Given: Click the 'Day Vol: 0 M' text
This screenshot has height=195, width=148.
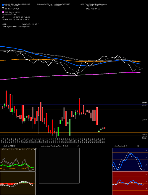Looking at the screenshot, I should [93, 9].
